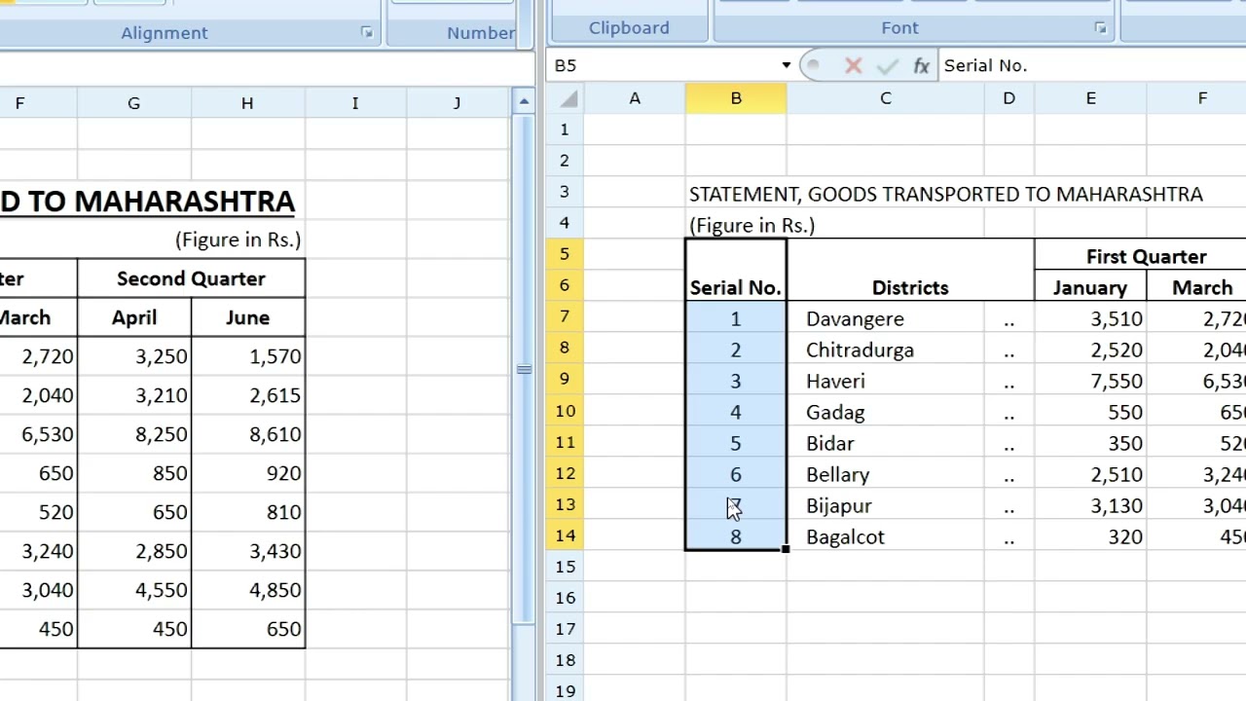Click the First Quarter header cell

[x=1146, y=256]
